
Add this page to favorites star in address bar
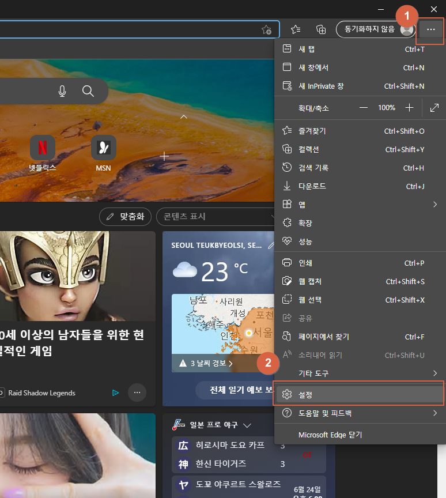tap(266, 29)
